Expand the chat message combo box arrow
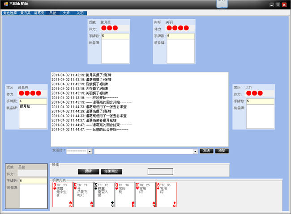Viewport: 291px width, 214px height. pyautogui.click(x=195, y=151)
